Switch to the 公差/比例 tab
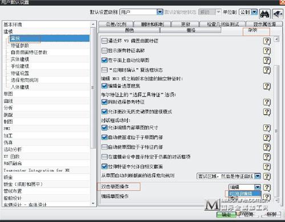The height and width of the screenshot is (222, 285). coord(116,24)
